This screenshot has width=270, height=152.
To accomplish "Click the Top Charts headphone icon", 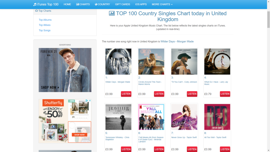I will click(36, 11).
